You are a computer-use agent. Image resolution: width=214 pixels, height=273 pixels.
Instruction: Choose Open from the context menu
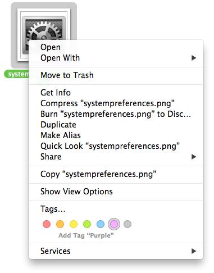116,47
